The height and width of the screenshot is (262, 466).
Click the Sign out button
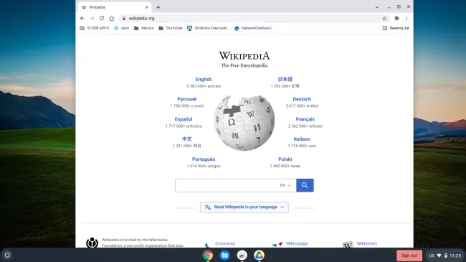coord(409,256)
